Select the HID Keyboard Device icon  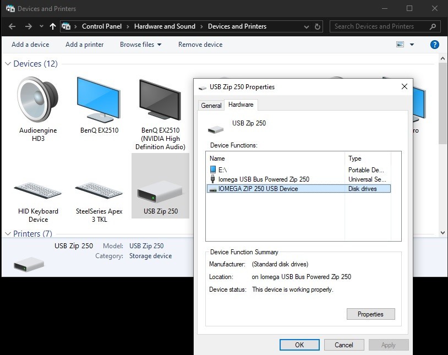tap(38, 190)
